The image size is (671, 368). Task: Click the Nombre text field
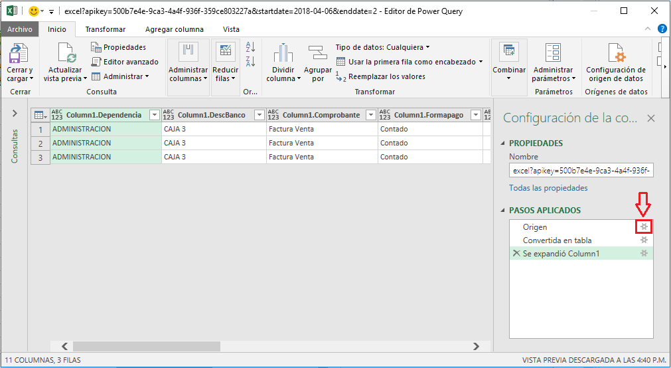pos(582,171)
